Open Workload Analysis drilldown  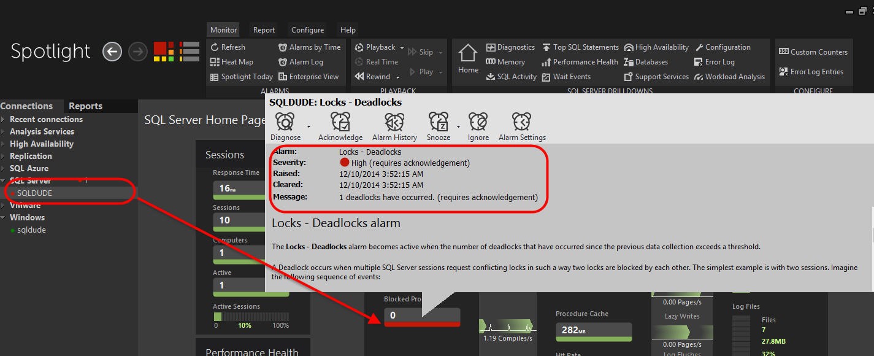[729, 77]
